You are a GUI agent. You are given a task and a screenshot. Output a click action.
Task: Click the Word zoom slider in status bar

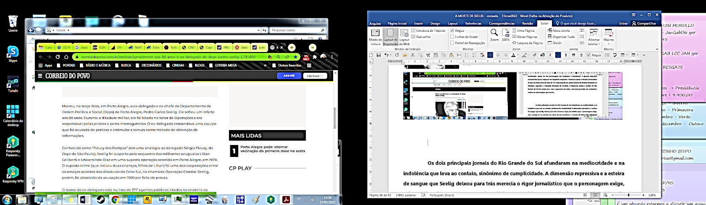[x=628, y=195]
